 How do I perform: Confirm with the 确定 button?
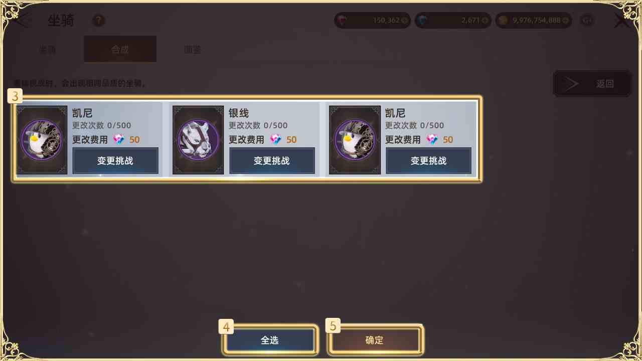(x=375, y=340)
